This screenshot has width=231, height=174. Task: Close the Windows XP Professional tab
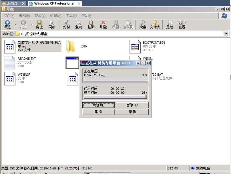pyautogui.click(x=79, y=4)
